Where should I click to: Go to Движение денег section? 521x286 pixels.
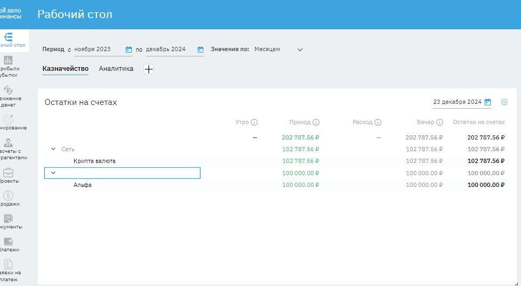click(8, 90)
